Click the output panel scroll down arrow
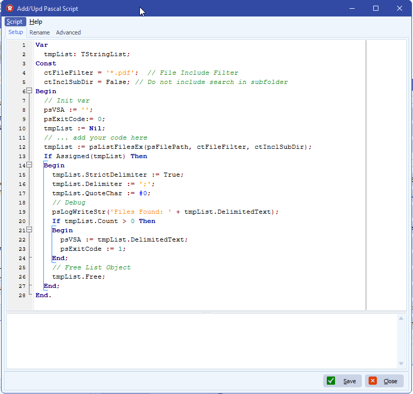The width and height of the screenshot is (413, 394). pyautogui.click(x=401, y=364)
